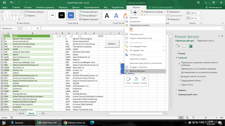This screenshot has width=225, height=126.
Task: Choose Формат фигуры in context menu
Action: [x=145, y=71]
